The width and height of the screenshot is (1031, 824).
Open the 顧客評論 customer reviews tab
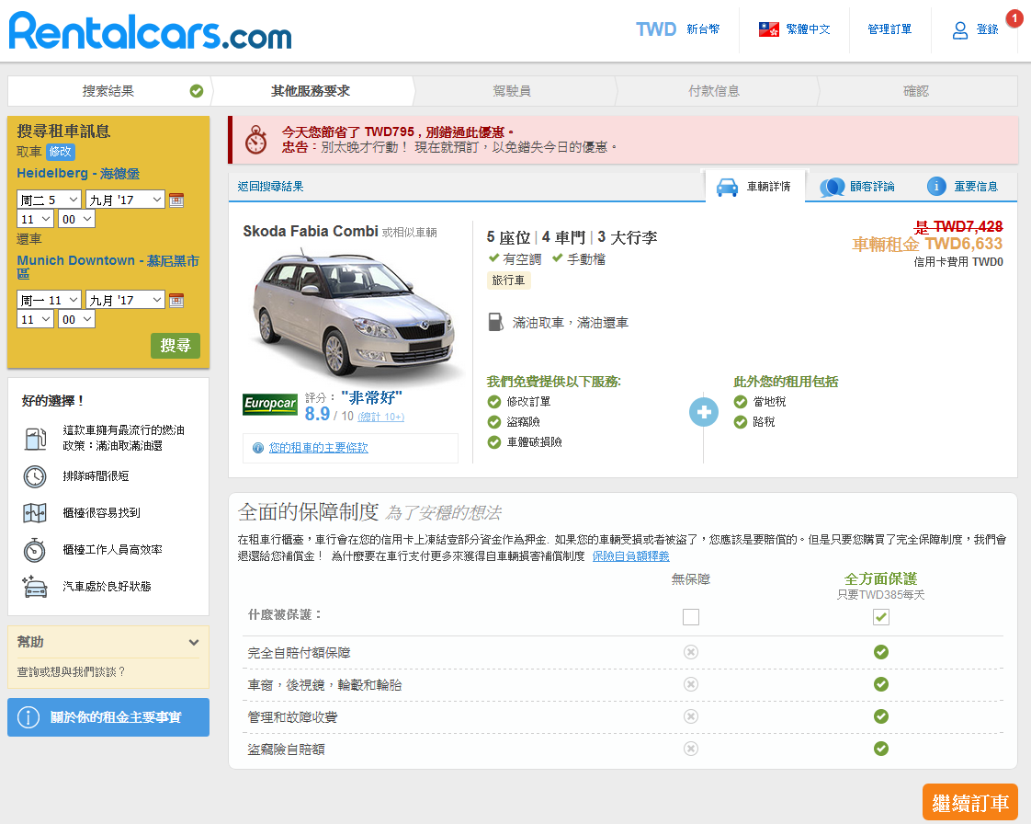pyautogui.click(x=857, y=187)
